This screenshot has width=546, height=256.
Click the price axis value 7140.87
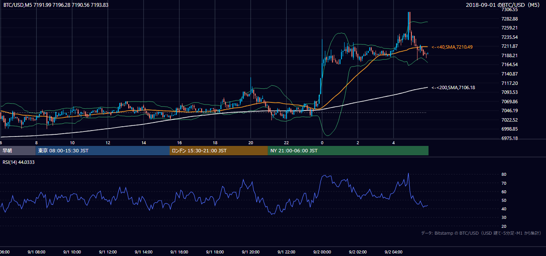[510, 74]
